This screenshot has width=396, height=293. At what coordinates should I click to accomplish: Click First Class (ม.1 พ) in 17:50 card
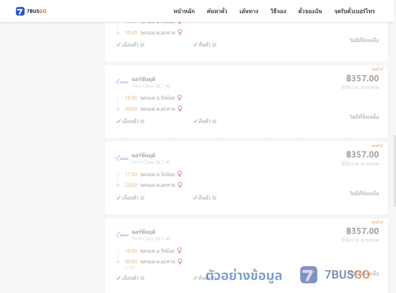[151, 162]
